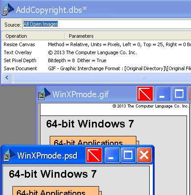Click the WinXPmode.psd title bar image icon
This screenshot has height=195, width=191.
coord(9,155)
